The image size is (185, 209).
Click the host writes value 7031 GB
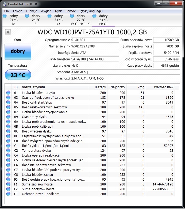[167, 46]
